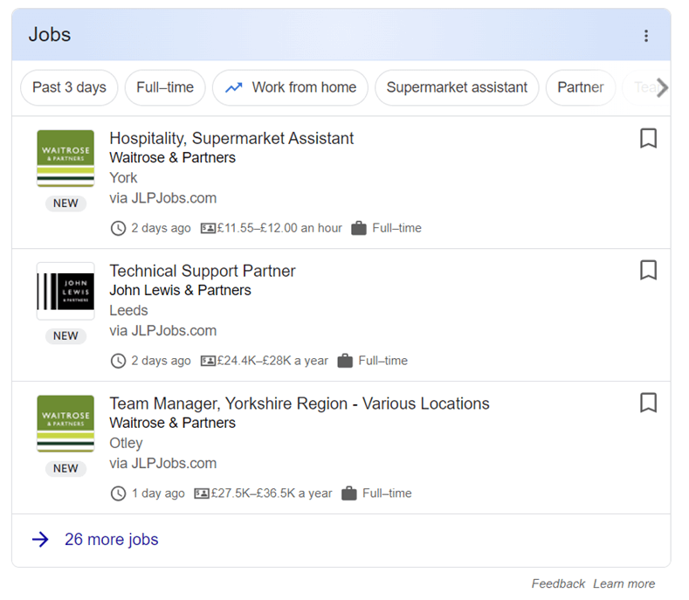689x600 pixels.
Task: Click the John Lewis & Partners logo
Action: click(65, 291)
